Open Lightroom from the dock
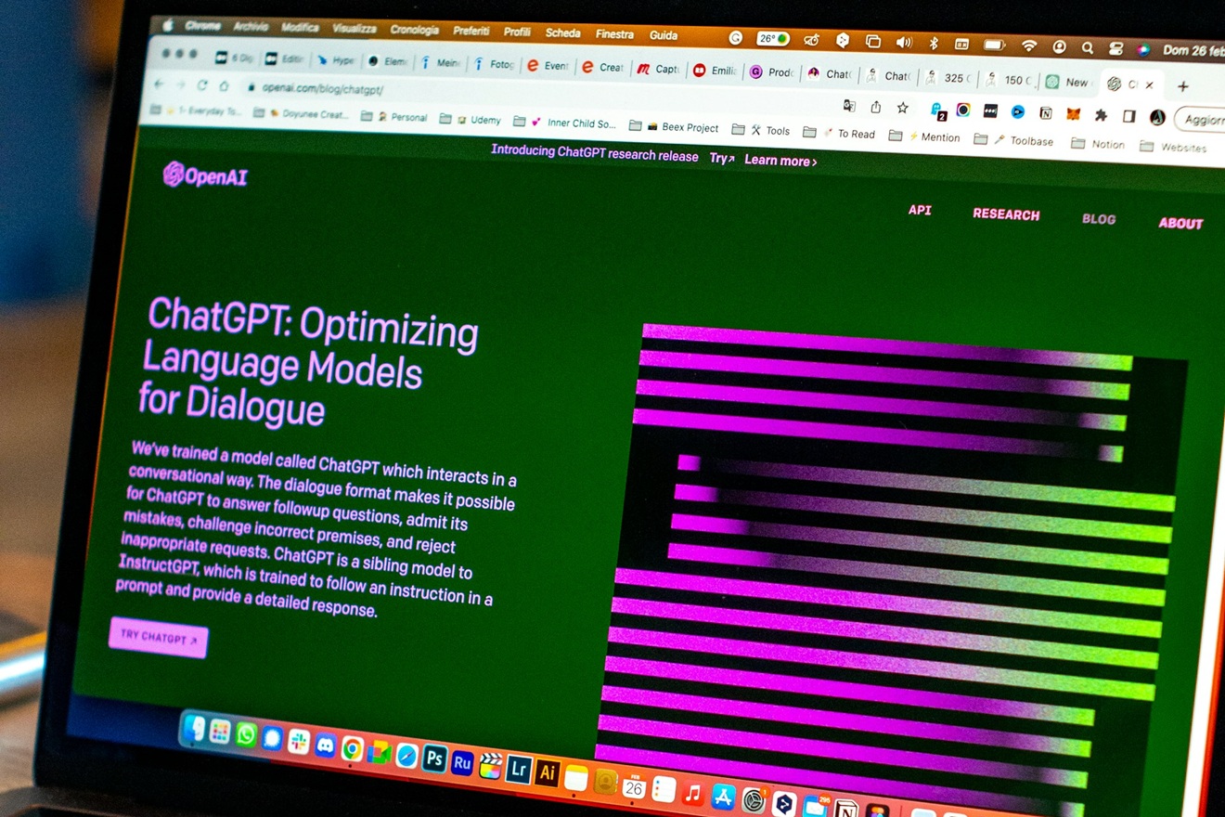The height and width of the screenshot is (817, 1225). tap(518, 769)
